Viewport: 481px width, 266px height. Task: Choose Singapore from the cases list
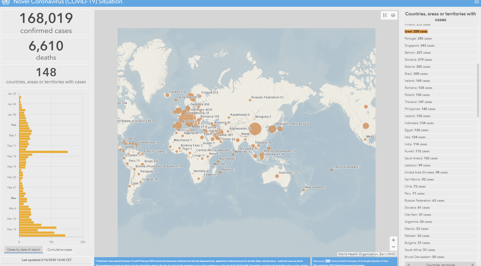tap(419, 46)
